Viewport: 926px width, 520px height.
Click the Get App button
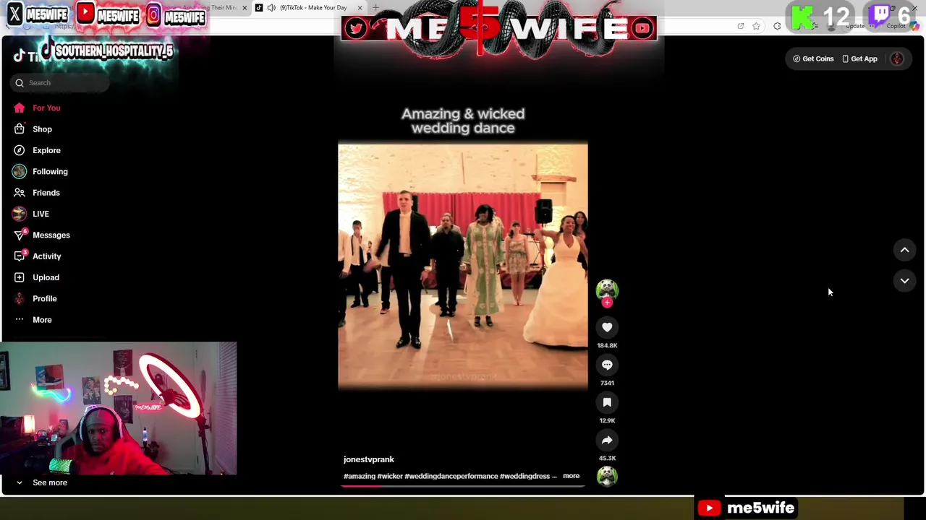pos(859,58)
